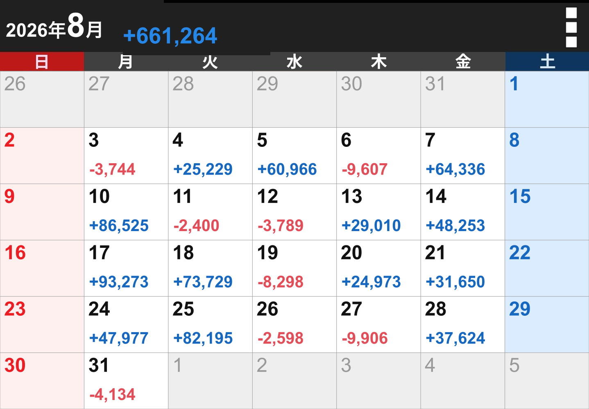Select Saturday August 1 cell
The height and width of the screenshot is (409, 589).
pos(547,99)
